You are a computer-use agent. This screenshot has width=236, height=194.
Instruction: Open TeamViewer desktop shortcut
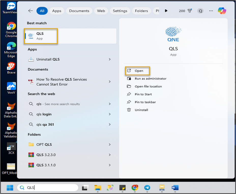[11, 8]
